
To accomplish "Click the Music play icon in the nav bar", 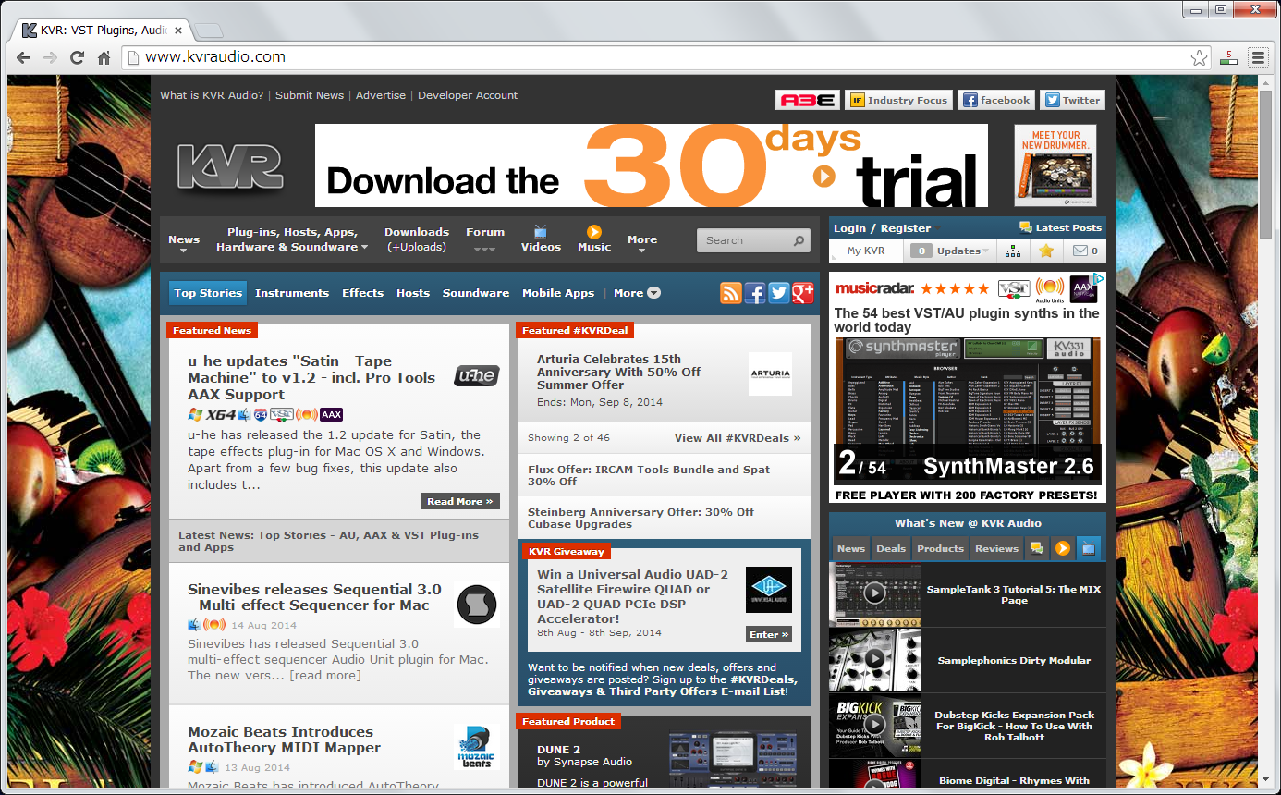I will coord(594,231).
